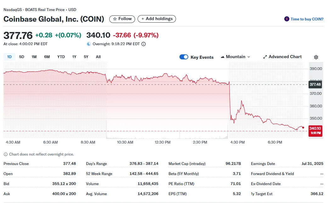Click the overnight price info icon
The height and width of the screenshot is (203, 329).
pyautogui.click(x=144, y=44)
